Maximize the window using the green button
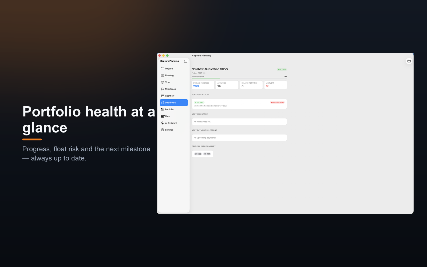427x267 pixels. click(167, 56)
